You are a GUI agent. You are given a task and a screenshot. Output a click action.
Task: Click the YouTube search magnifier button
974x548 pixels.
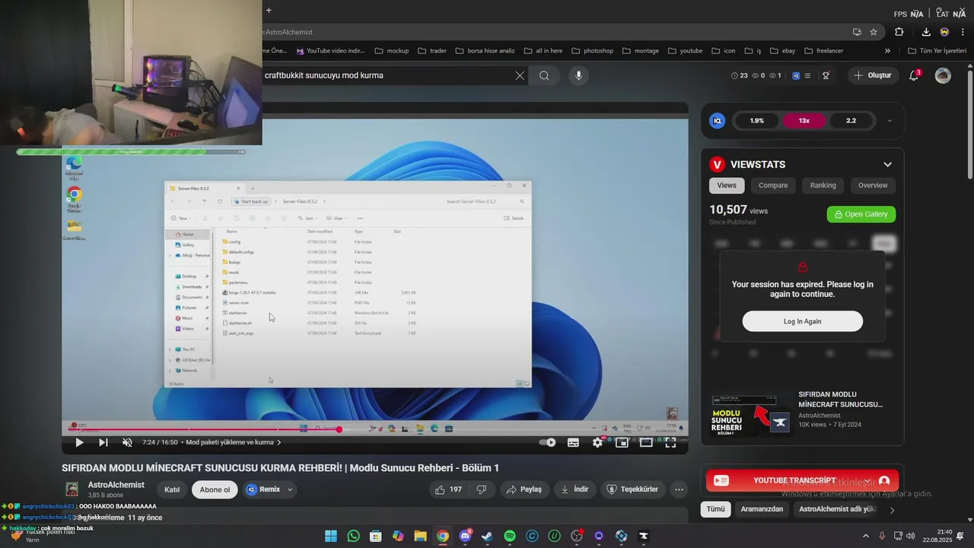click(x=544, y=75)
